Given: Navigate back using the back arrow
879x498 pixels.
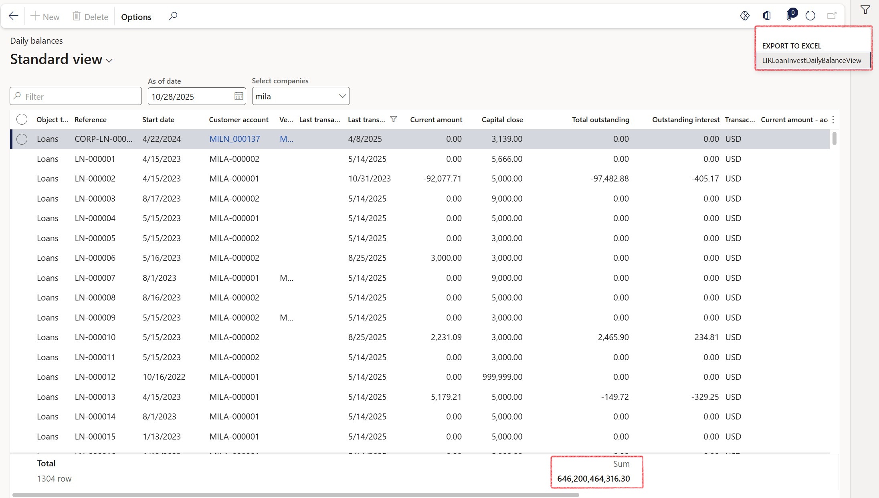Looking at the screenshot, I should pos(13,16).
